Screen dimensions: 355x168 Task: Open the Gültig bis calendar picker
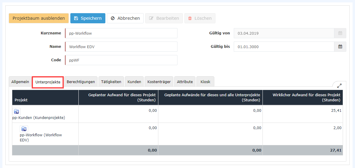[x=340, y=47]
